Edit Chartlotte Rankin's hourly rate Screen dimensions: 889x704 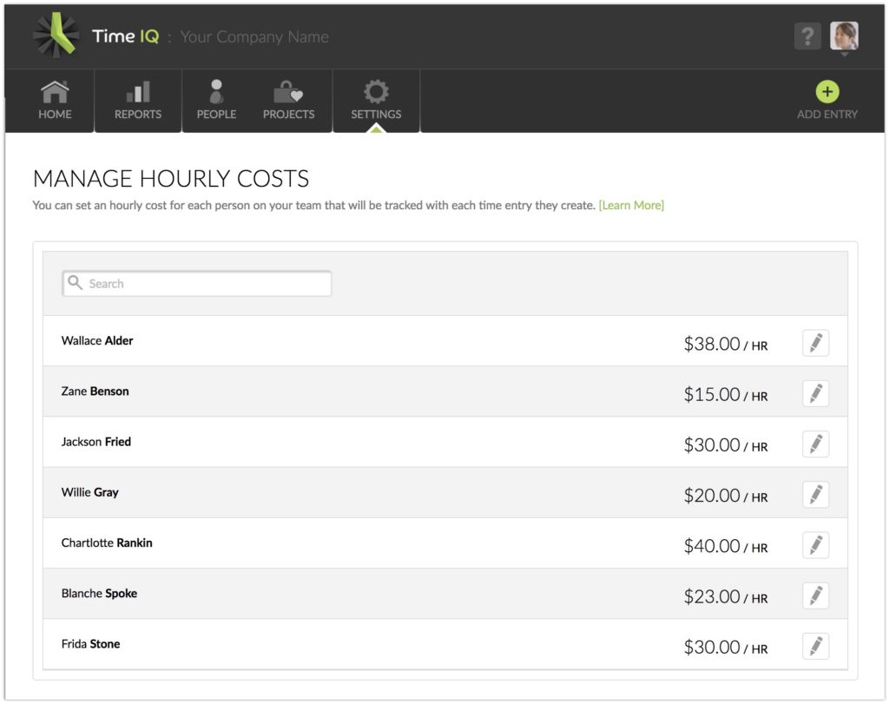click(x=814, y=545)
